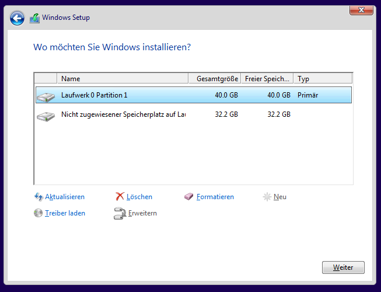
Task: Click the Freier Speich... column header
Action: (x=267, y=78)
